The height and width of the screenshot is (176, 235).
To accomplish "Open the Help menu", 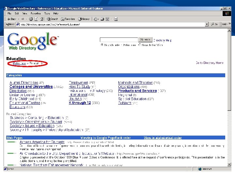I will 55,13.
